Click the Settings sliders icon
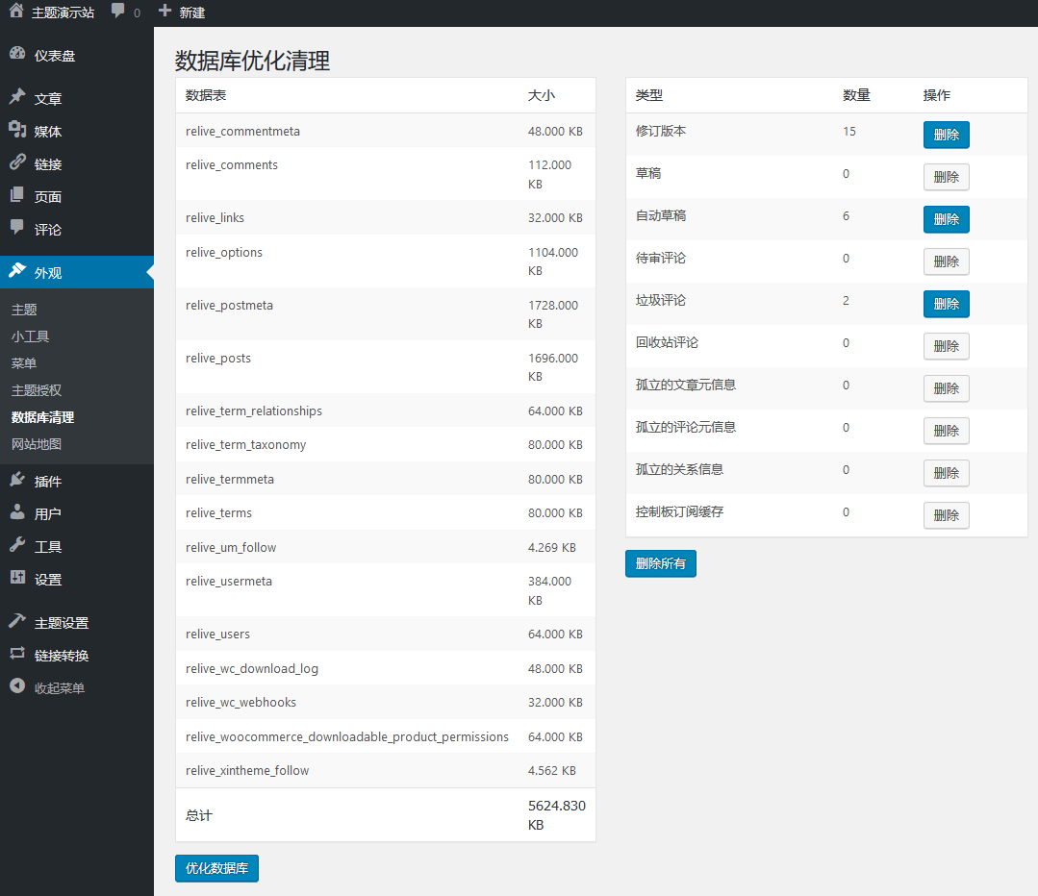This screenshot has width=1038, height=896. (17, 579)
